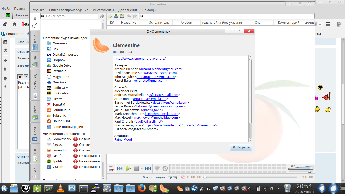The width and height of the screenshot is (345, 194).
Task: Open the Rainy Mood link
Action: pyautogui.click(x=123, y=140)
